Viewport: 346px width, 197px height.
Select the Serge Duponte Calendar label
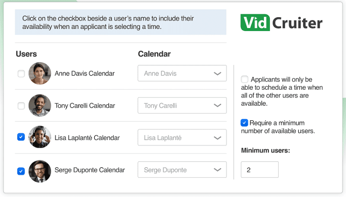90,170
